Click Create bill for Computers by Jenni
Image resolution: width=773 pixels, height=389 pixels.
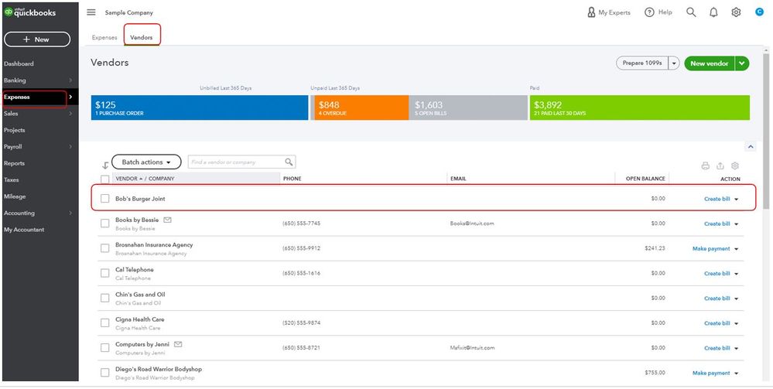click(x=717, y=347)
